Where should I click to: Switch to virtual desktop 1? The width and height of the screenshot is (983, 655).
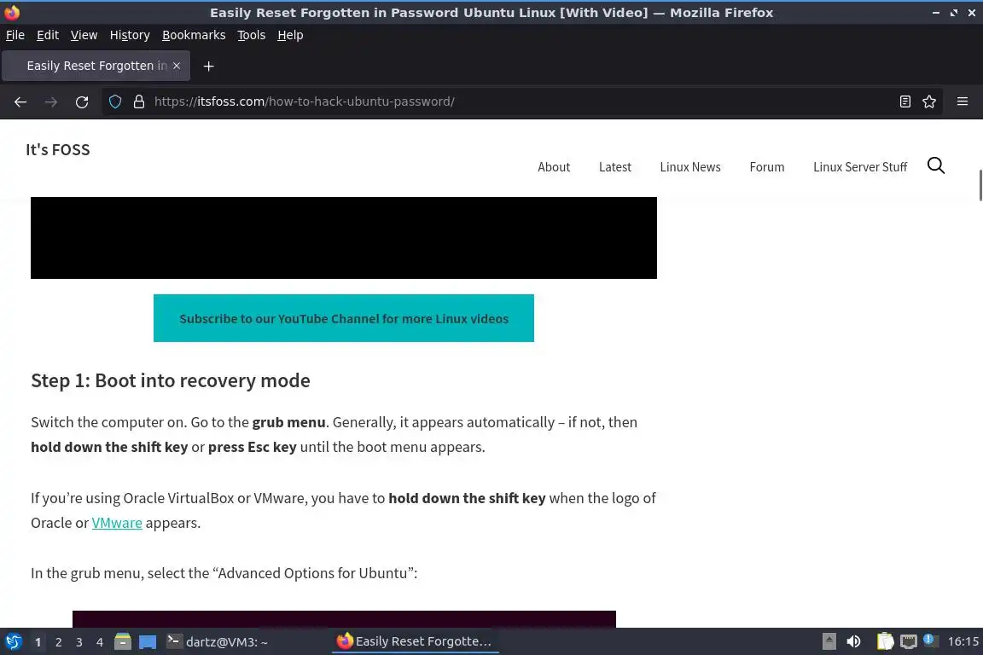(x=38, y=642)
